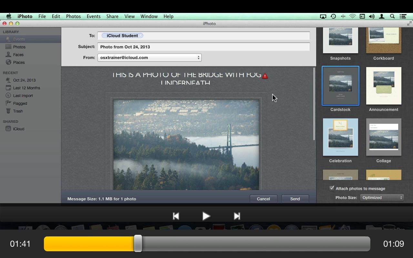Screen dimensions: 413x258
Task: Open the Time Machine menu bar icon
Action: point(333,16)
